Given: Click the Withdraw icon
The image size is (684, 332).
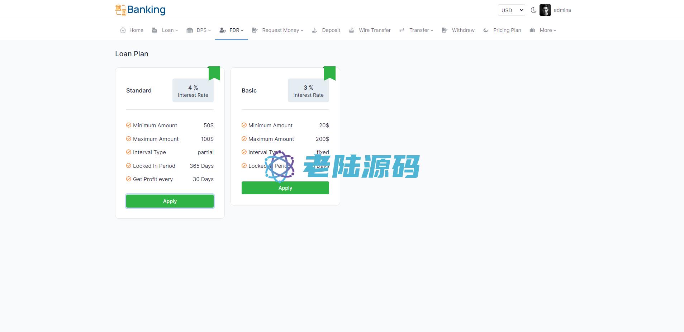Looking at the screenshot, I should click(x=445, y=30).
